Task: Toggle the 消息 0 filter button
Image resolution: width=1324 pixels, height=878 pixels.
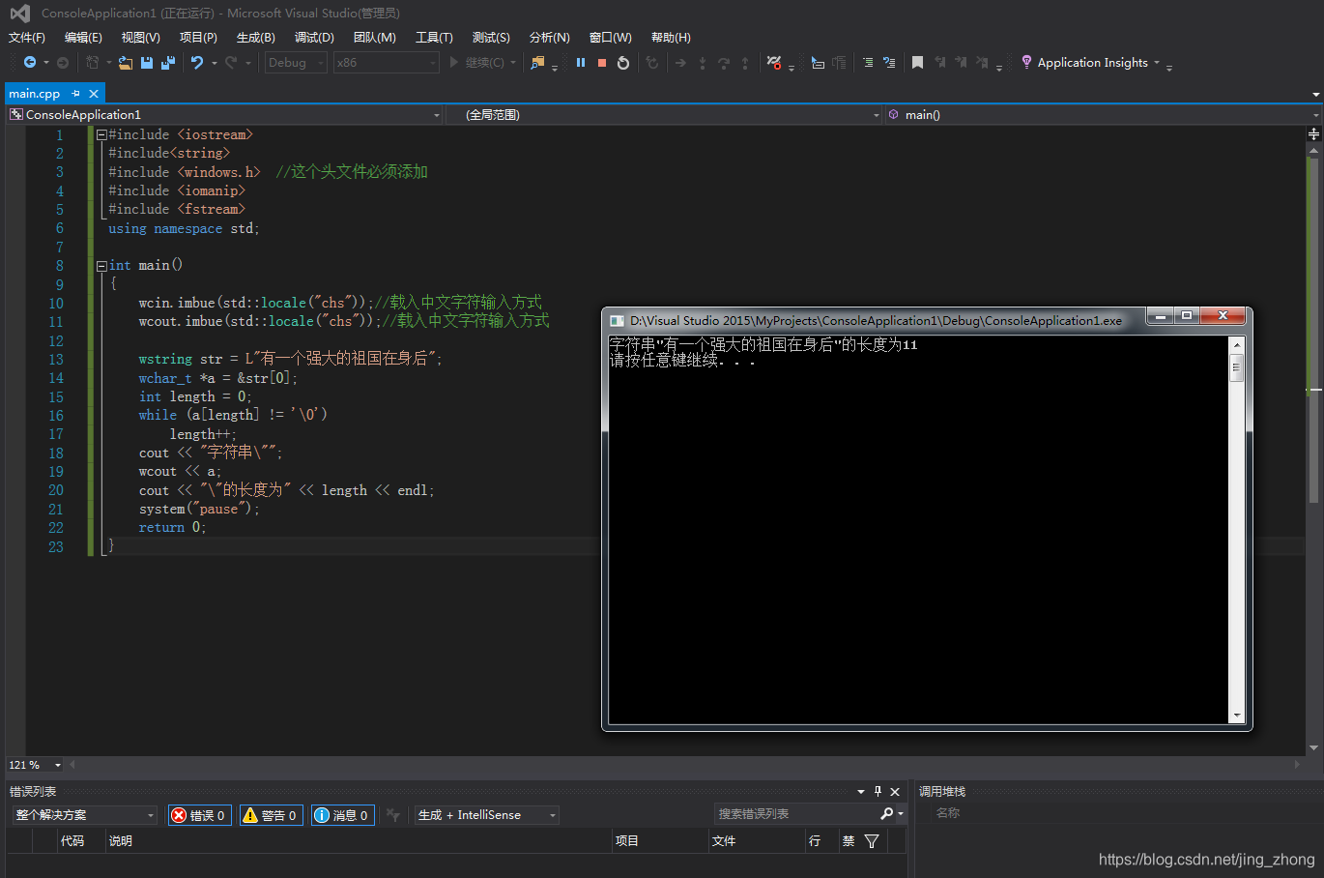Action: pos(342,814)
